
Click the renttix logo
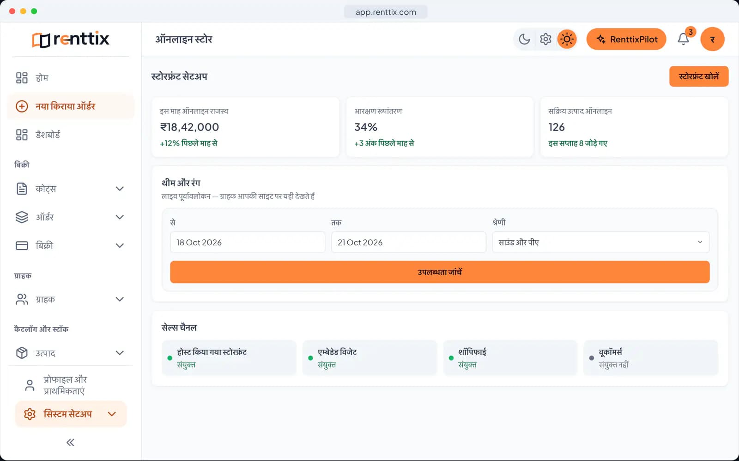click(71, 39)
